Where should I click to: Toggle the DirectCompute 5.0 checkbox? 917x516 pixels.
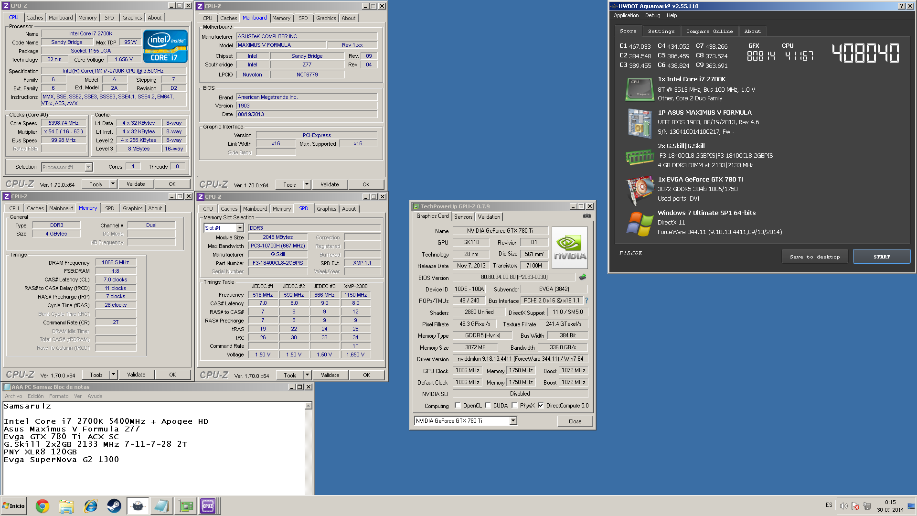(x=541, y=406)
